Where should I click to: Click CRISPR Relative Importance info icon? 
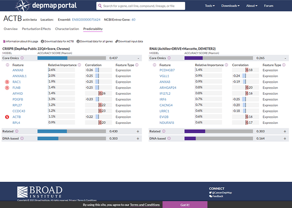click(79, 65)
